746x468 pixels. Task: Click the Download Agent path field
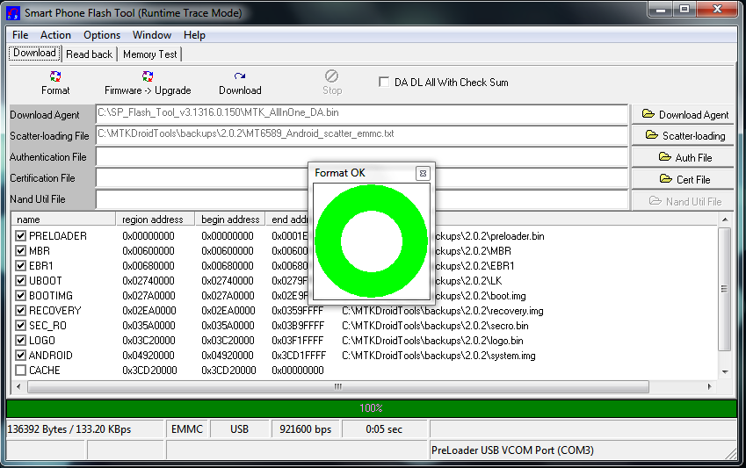(362, 113)
